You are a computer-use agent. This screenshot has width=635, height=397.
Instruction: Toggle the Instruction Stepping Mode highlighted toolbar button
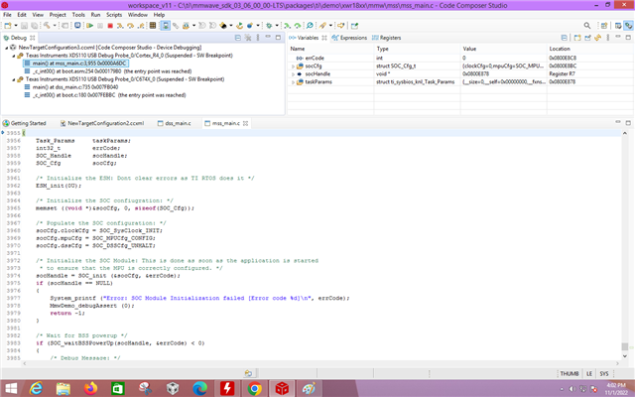pyautogui.click(x=166, y=26)
